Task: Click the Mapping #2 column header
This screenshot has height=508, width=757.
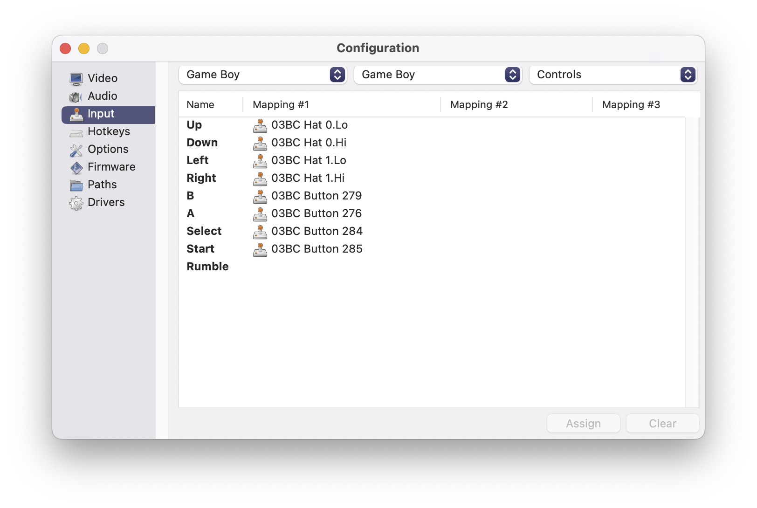Action: pos(516,104)
